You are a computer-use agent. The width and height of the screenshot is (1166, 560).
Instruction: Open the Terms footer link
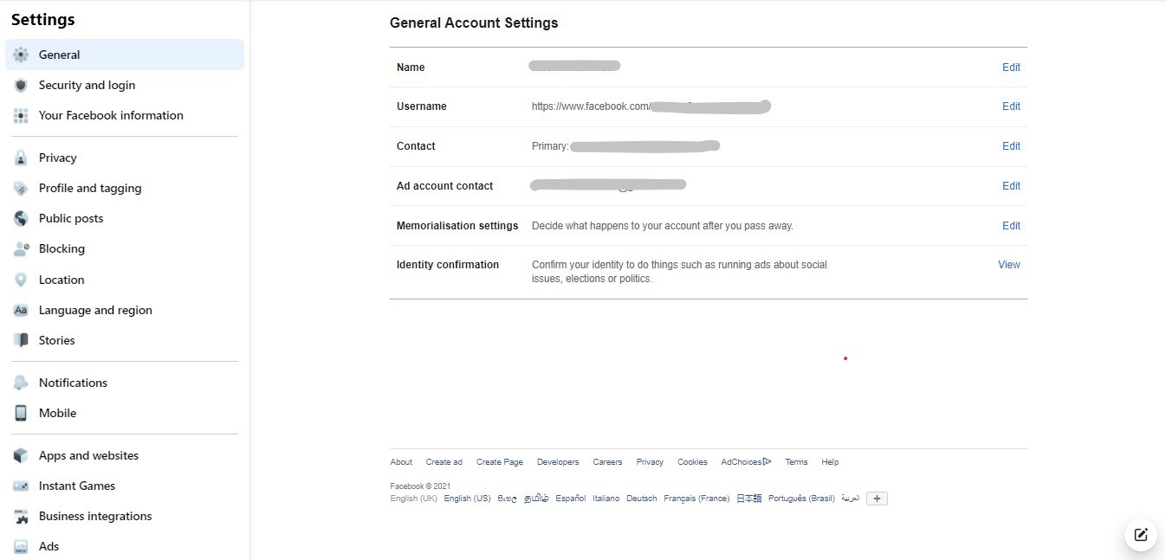(x=796, y=462)
